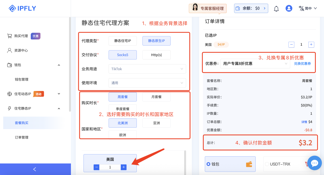This screenshot has height=175, width=324.
Task: Click the 余额 balance button
Action: 251,8
